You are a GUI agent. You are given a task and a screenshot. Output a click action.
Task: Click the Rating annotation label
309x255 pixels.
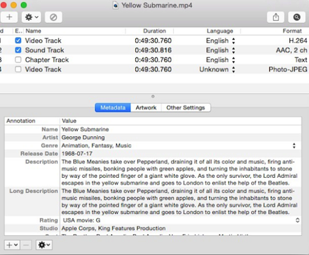tap(49, 220)
